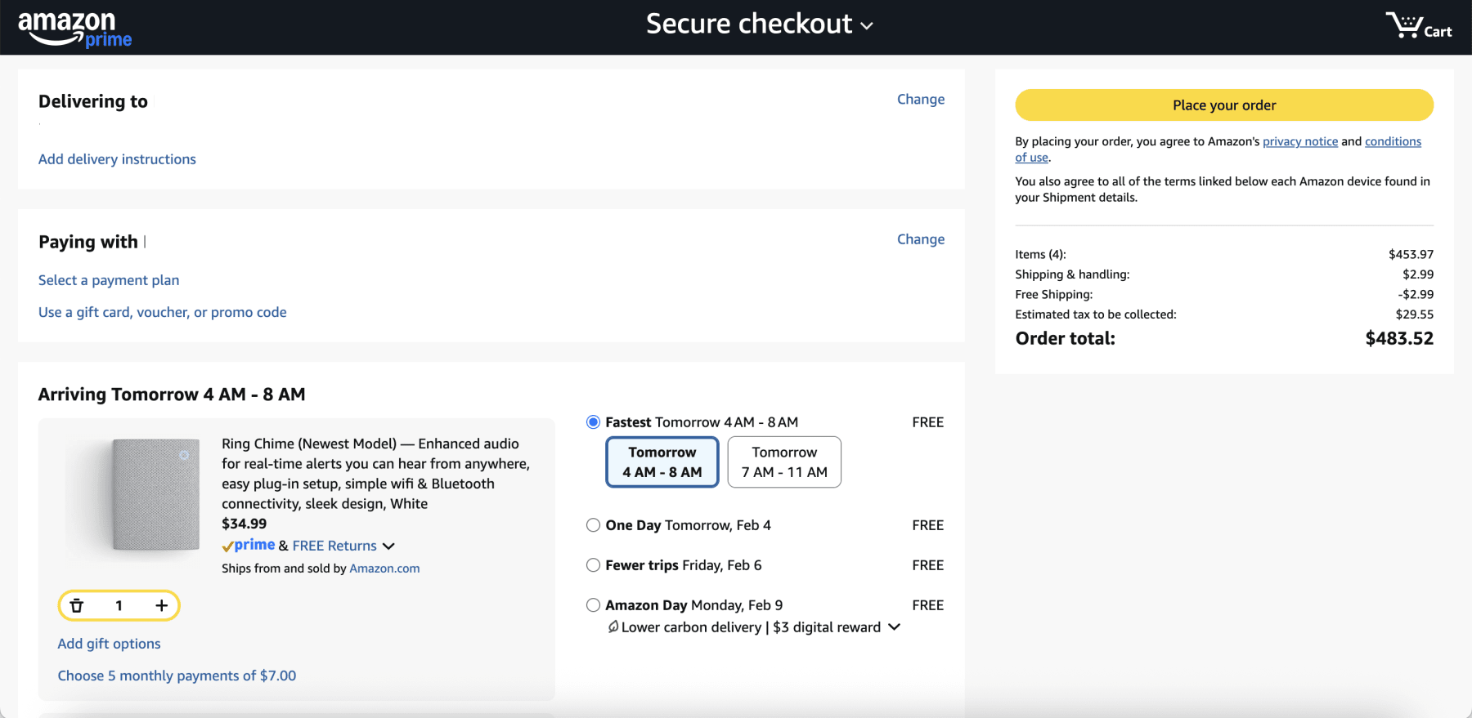Click the Items (4) $453.97 value
Image resolution: width=1472 pixels, height=718 pixels.
coord(1411,254)
